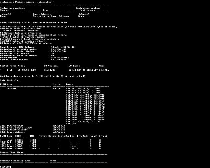210x168 pixels.
Task: Click type 'enet' in the VLAN 1 row
Action: click(10, 140)
